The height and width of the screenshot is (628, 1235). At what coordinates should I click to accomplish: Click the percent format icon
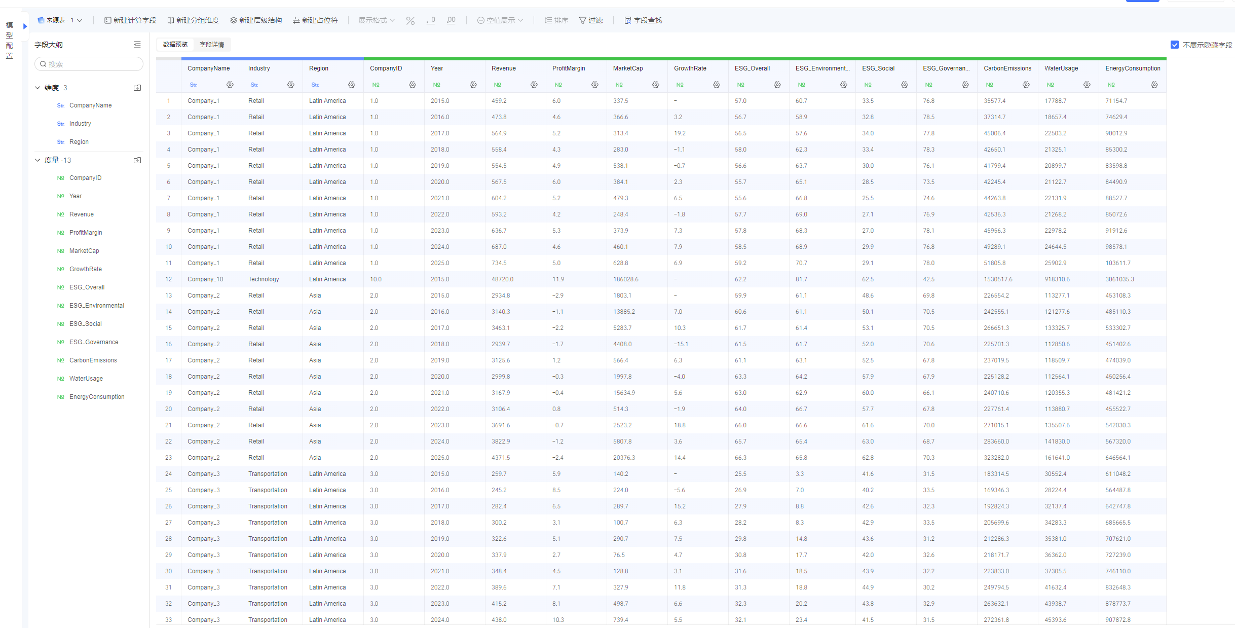click(410, 20)
